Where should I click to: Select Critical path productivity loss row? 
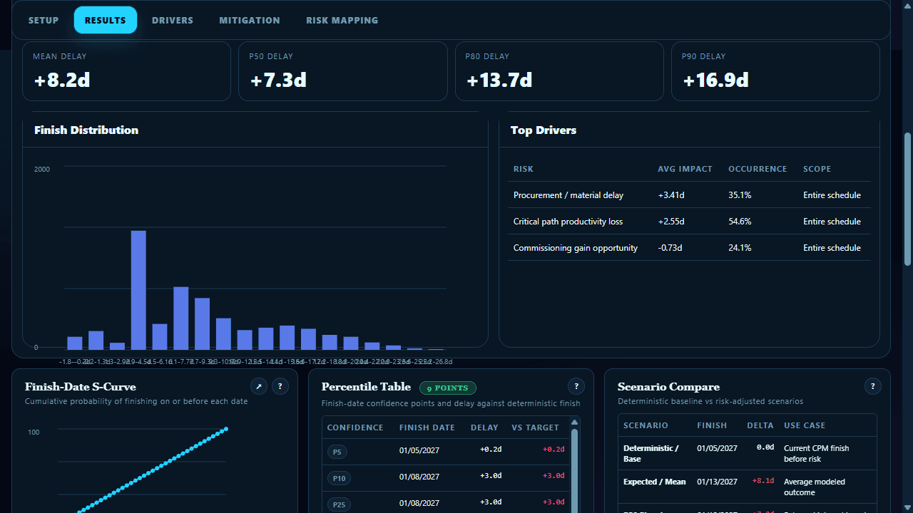(x=689, y=222)
